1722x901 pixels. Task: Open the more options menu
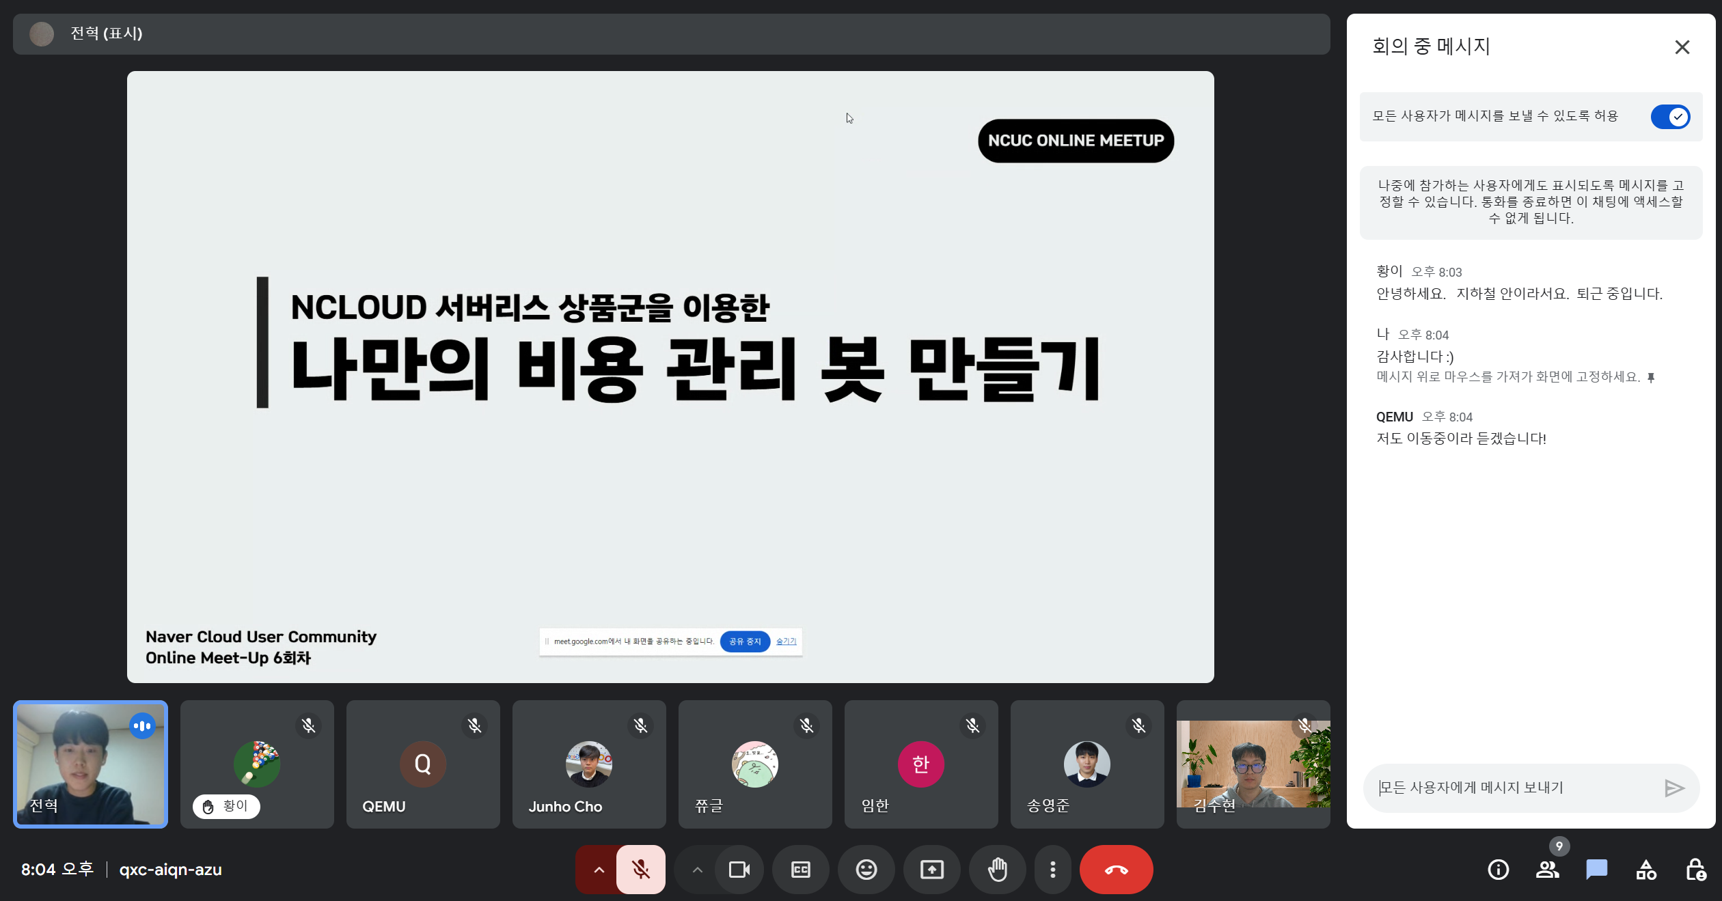click(1052, 870)
